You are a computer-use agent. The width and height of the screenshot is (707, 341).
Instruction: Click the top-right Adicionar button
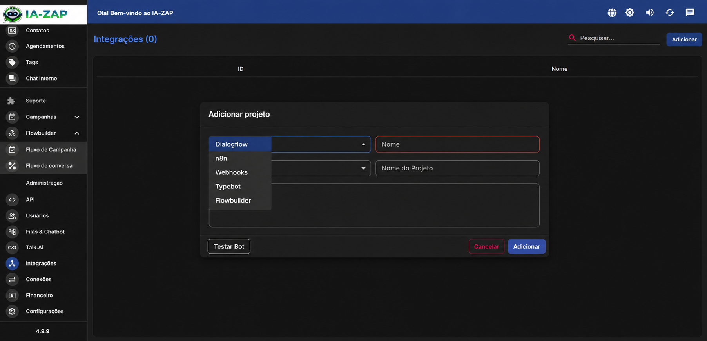(684, 39)
